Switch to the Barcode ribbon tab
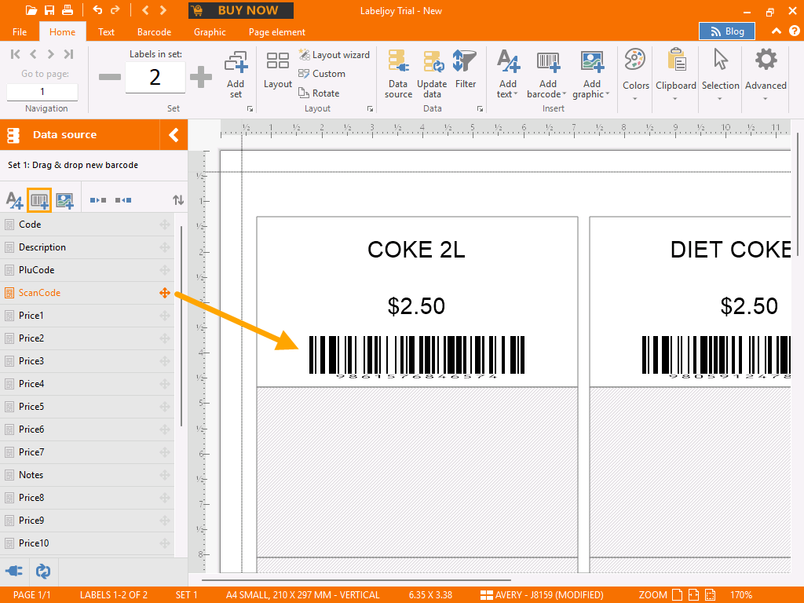 click(x=154, y=32)
